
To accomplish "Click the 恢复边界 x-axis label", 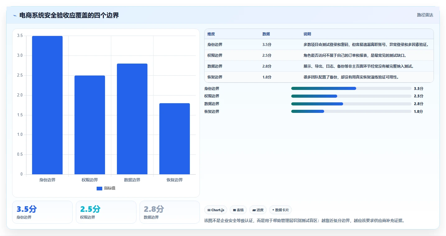I will (x=175, y=180).
